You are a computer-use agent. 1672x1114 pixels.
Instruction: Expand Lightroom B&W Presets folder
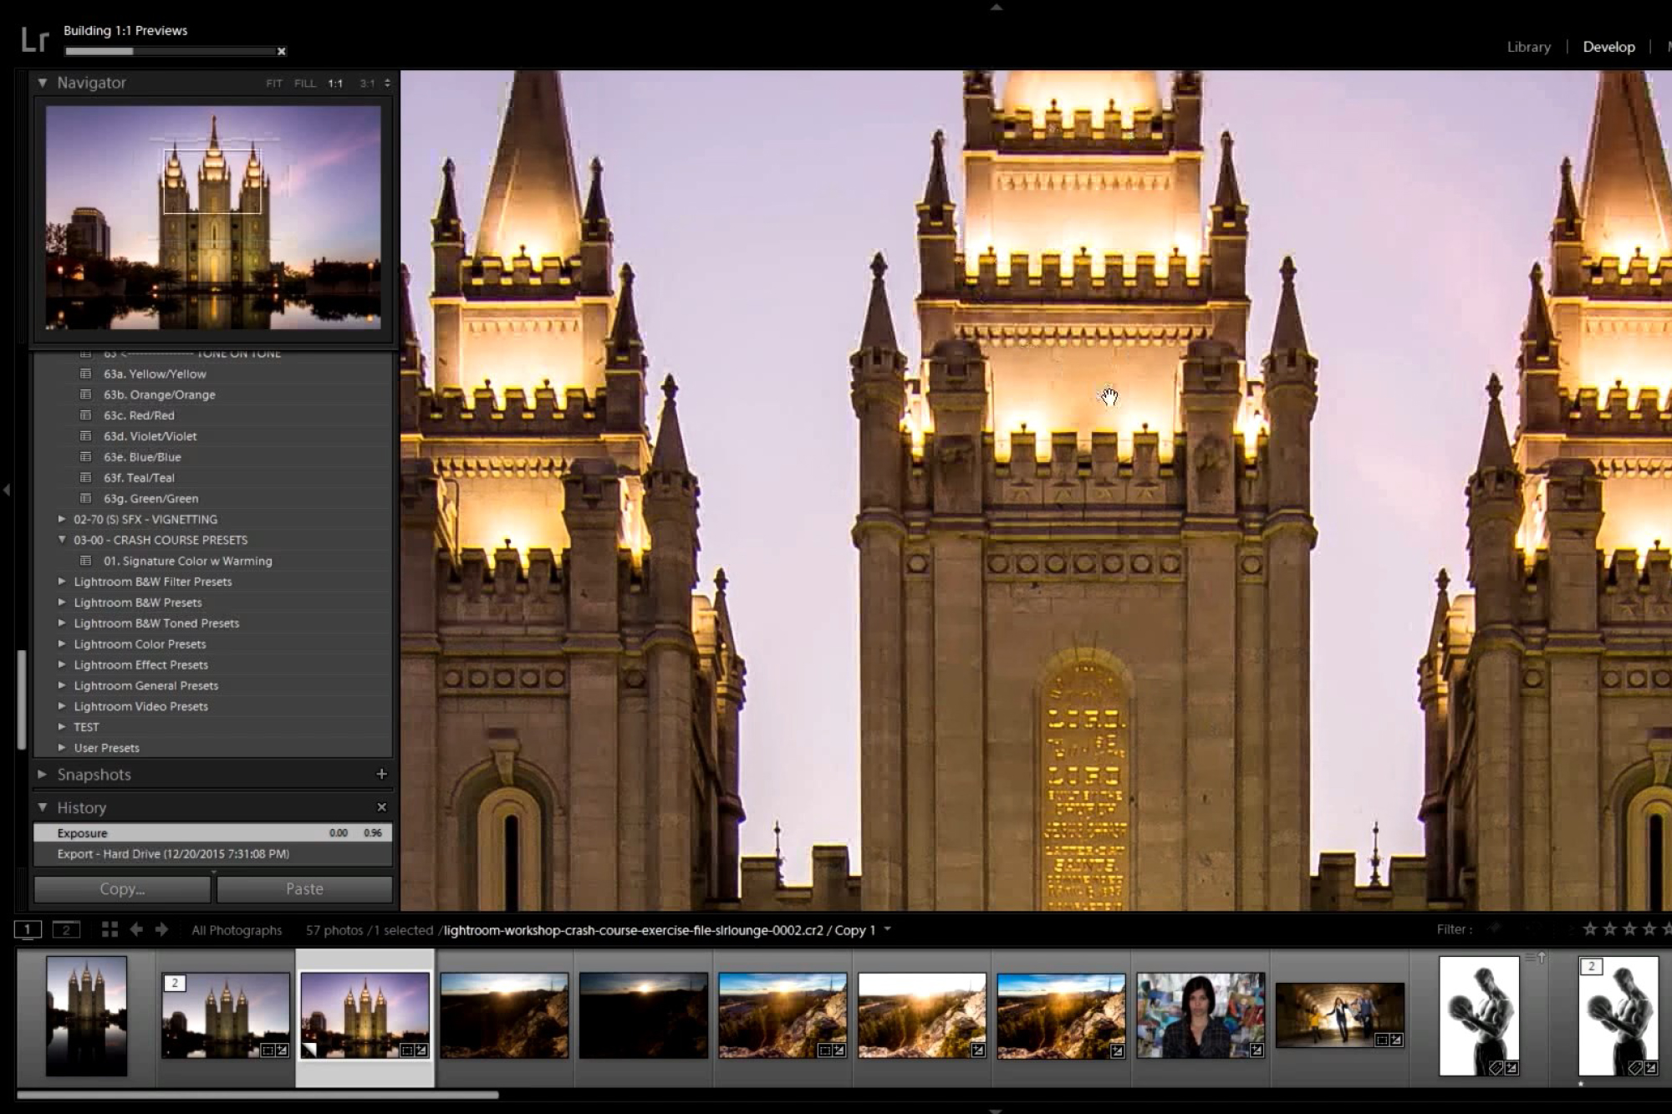click(62, 603)
